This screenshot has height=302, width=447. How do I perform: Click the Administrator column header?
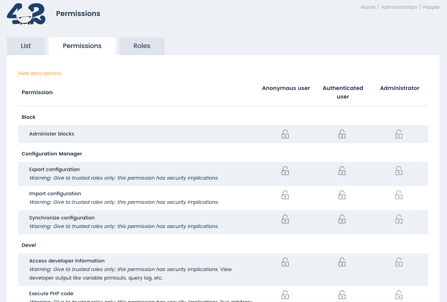click(400, 88)
